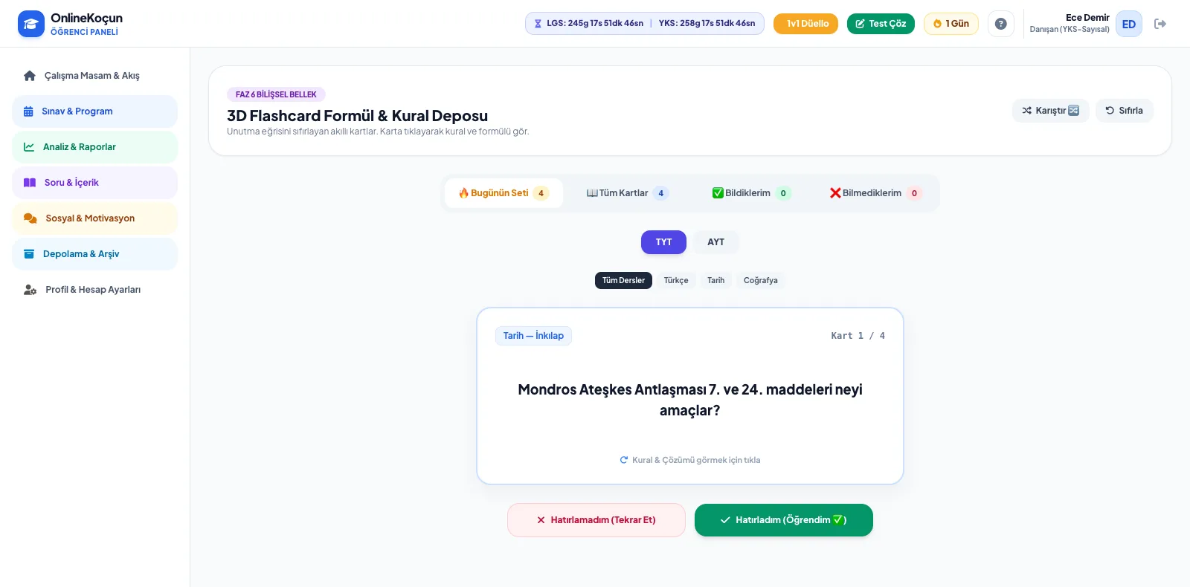This screenshot has width=1190, height=587.
Task: Expand Analiz & Raporlar sidebar section
Action: click(x=94, y=147)
